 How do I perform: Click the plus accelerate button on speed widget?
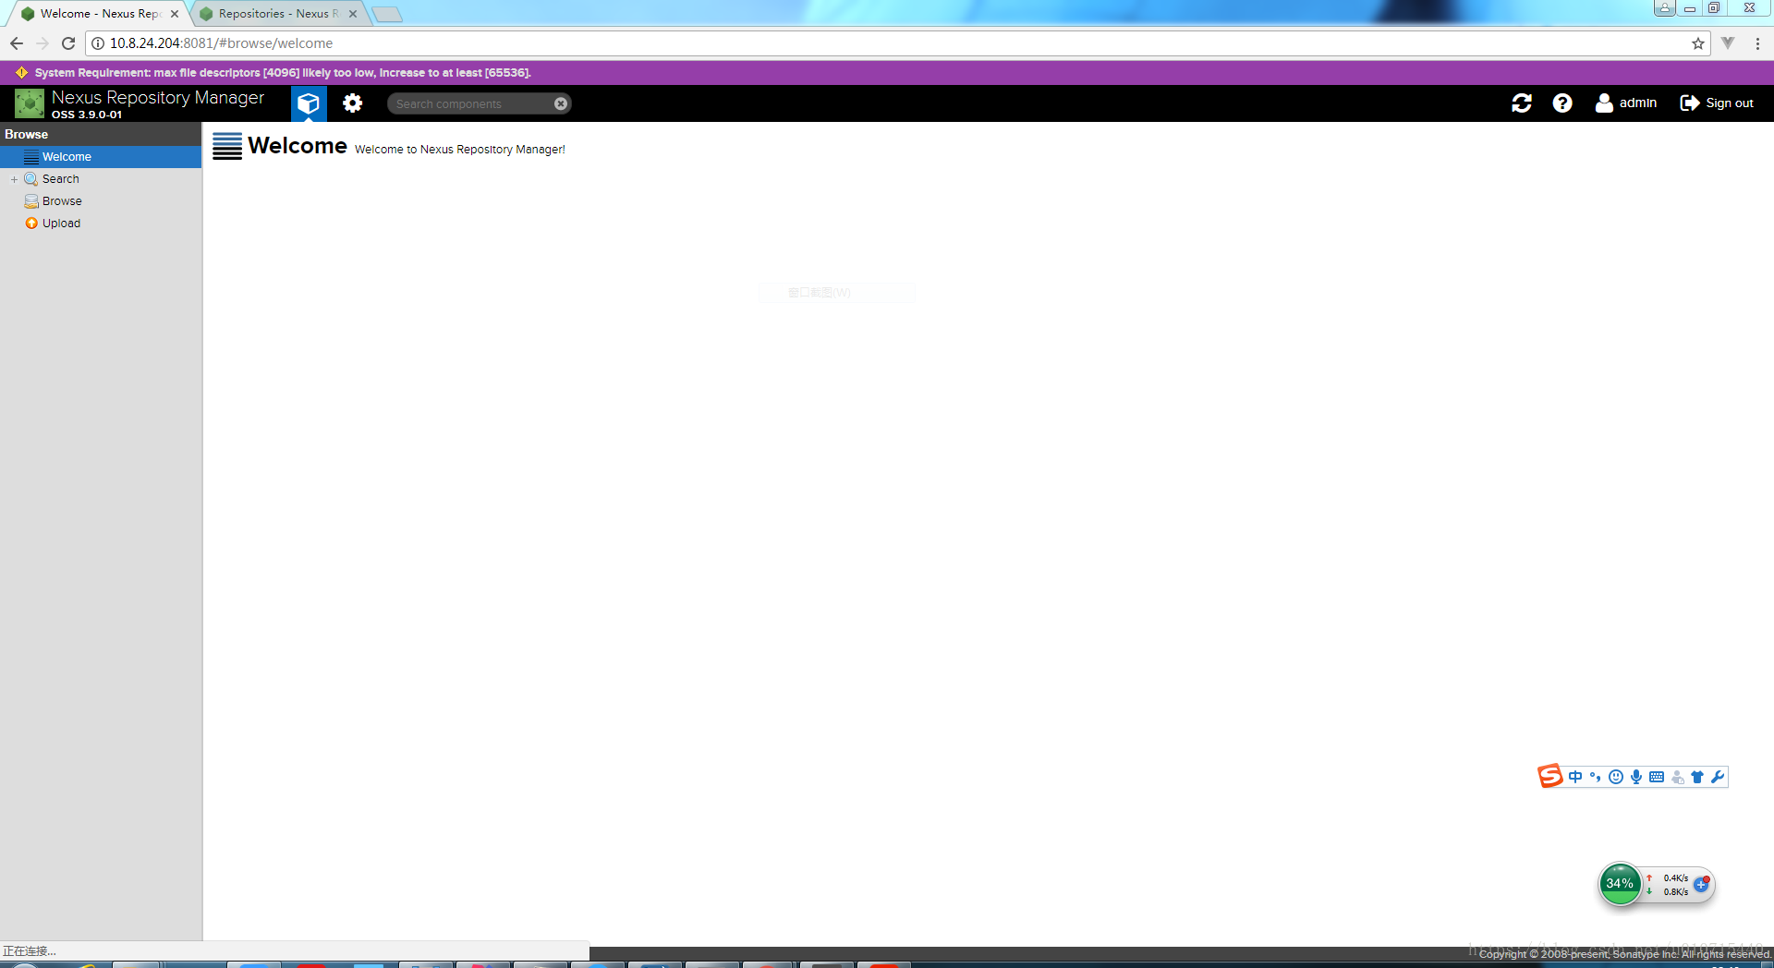[x=1702, y=885]
